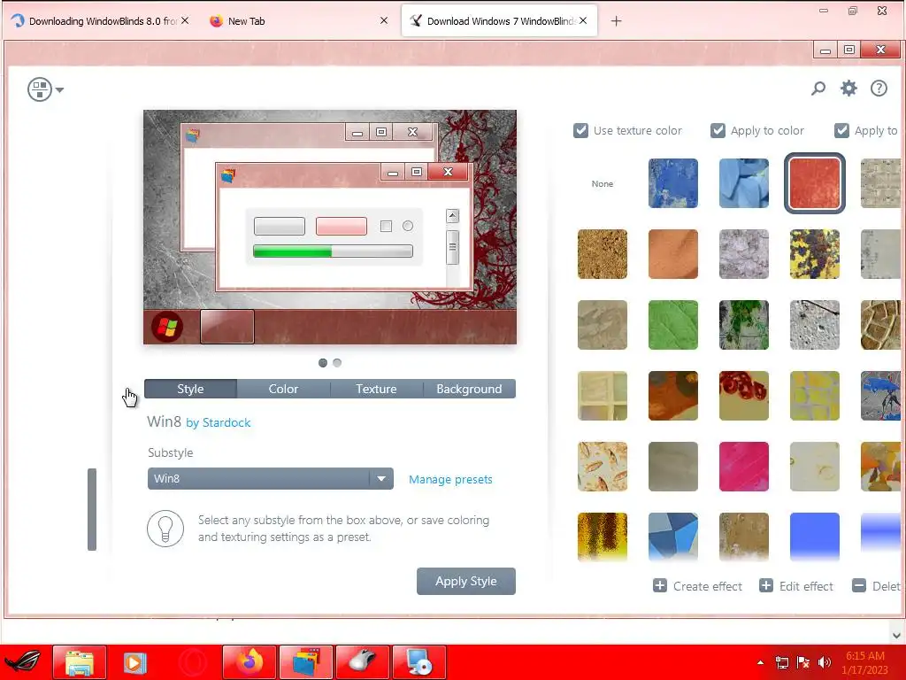This screenshot has height=680, width=906.
Task: Open settings via the gear icon
Action: pyautogui.click(x=848, y=89)
